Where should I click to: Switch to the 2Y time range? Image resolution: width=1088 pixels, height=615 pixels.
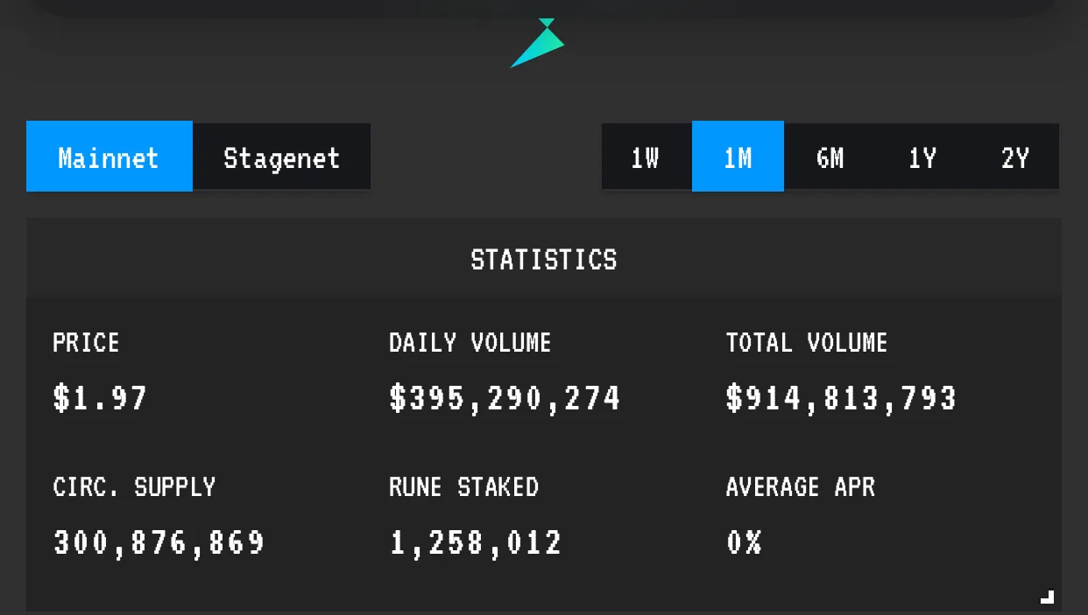[1014, 157]
